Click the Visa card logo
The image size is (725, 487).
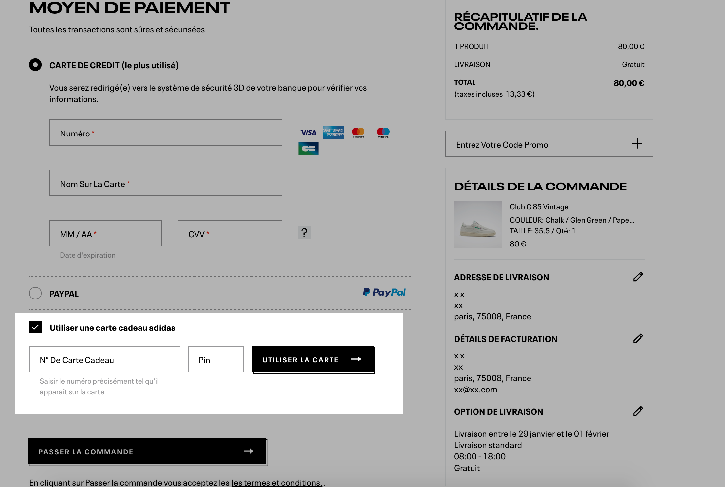tap(308, 133)
